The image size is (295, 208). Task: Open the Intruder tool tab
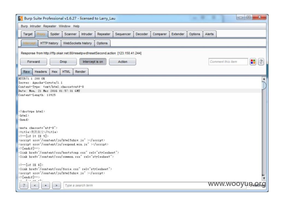pos(87,34)
